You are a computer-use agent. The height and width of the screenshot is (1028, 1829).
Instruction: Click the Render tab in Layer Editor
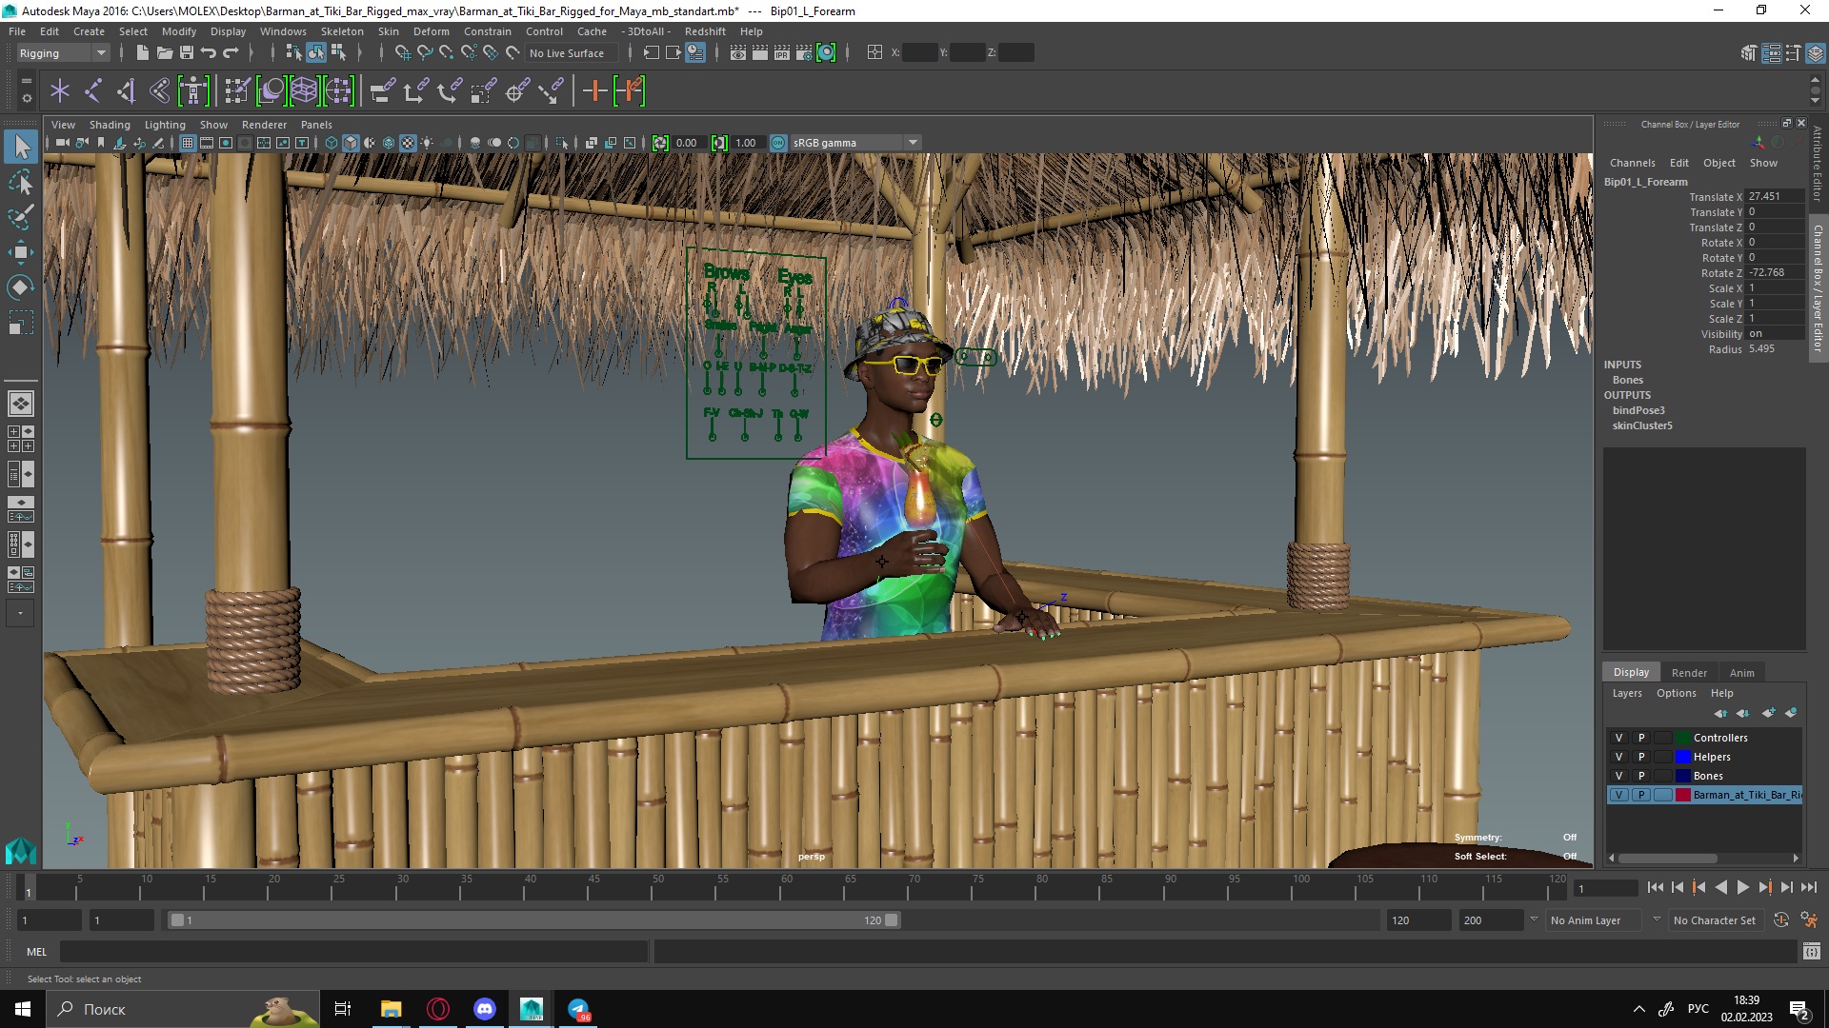point(1690,671)
